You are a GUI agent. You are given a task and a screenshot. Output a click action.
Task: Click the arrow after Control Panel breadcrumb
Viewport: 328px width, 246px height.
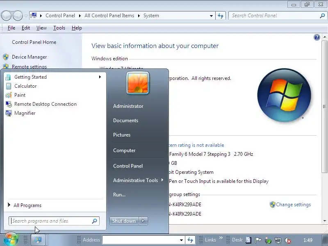click(x=80, y=16)
